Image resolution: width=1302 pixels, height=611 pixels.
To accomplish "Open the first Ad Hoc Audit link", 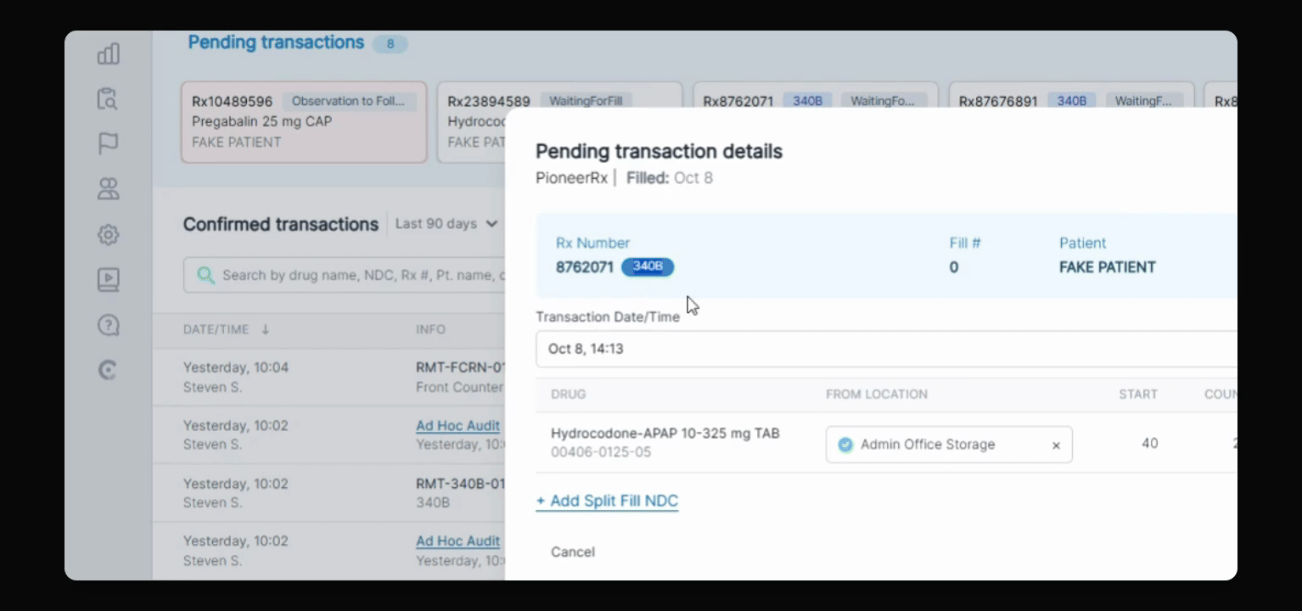I will tap(457, 426).
